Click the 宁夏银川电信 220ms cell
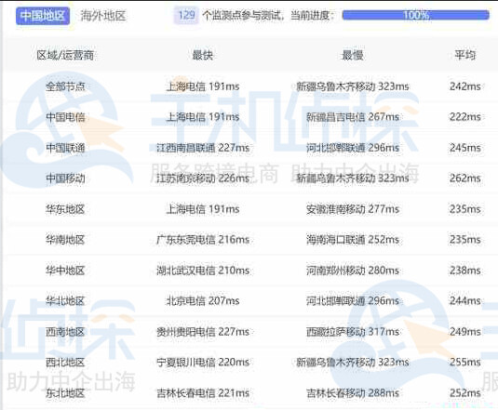The width and height of the screenshot is (498, 410). pos(203,362)
